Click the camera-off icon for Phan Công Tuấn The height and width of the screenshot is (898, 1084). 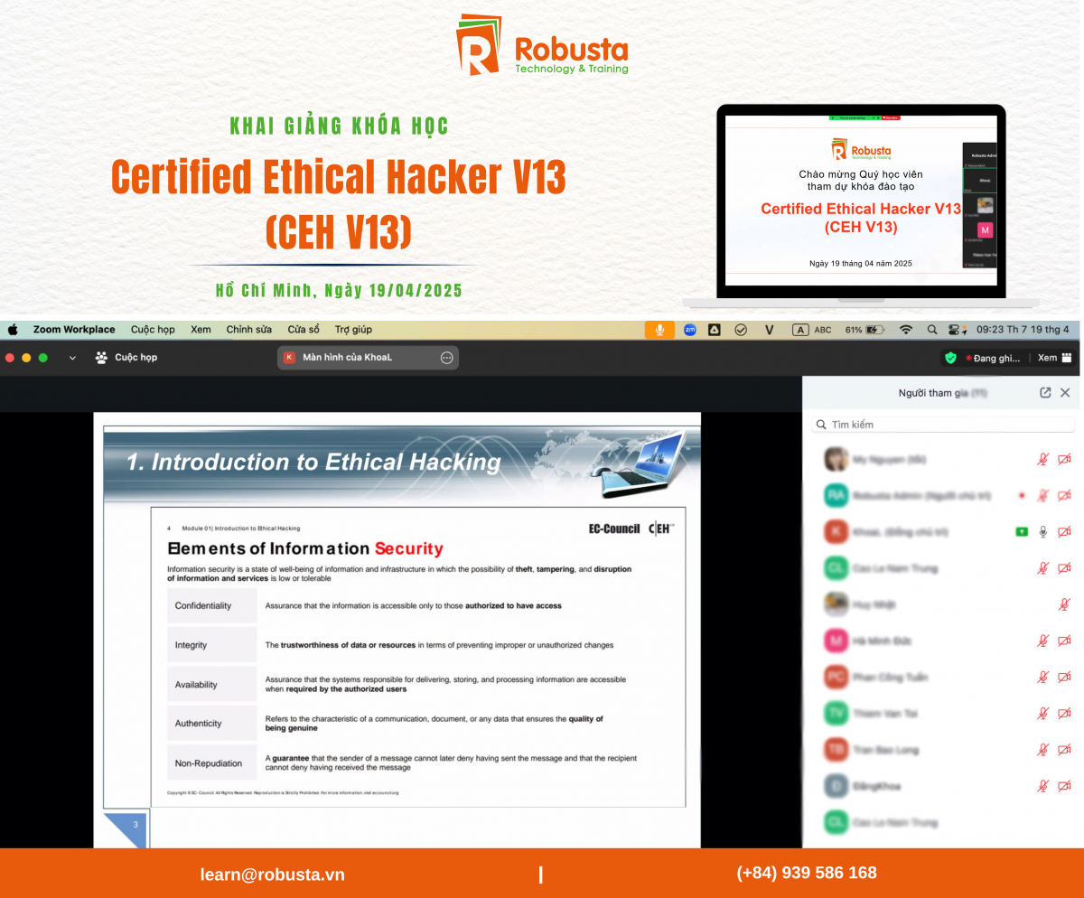pos(1064,677)
